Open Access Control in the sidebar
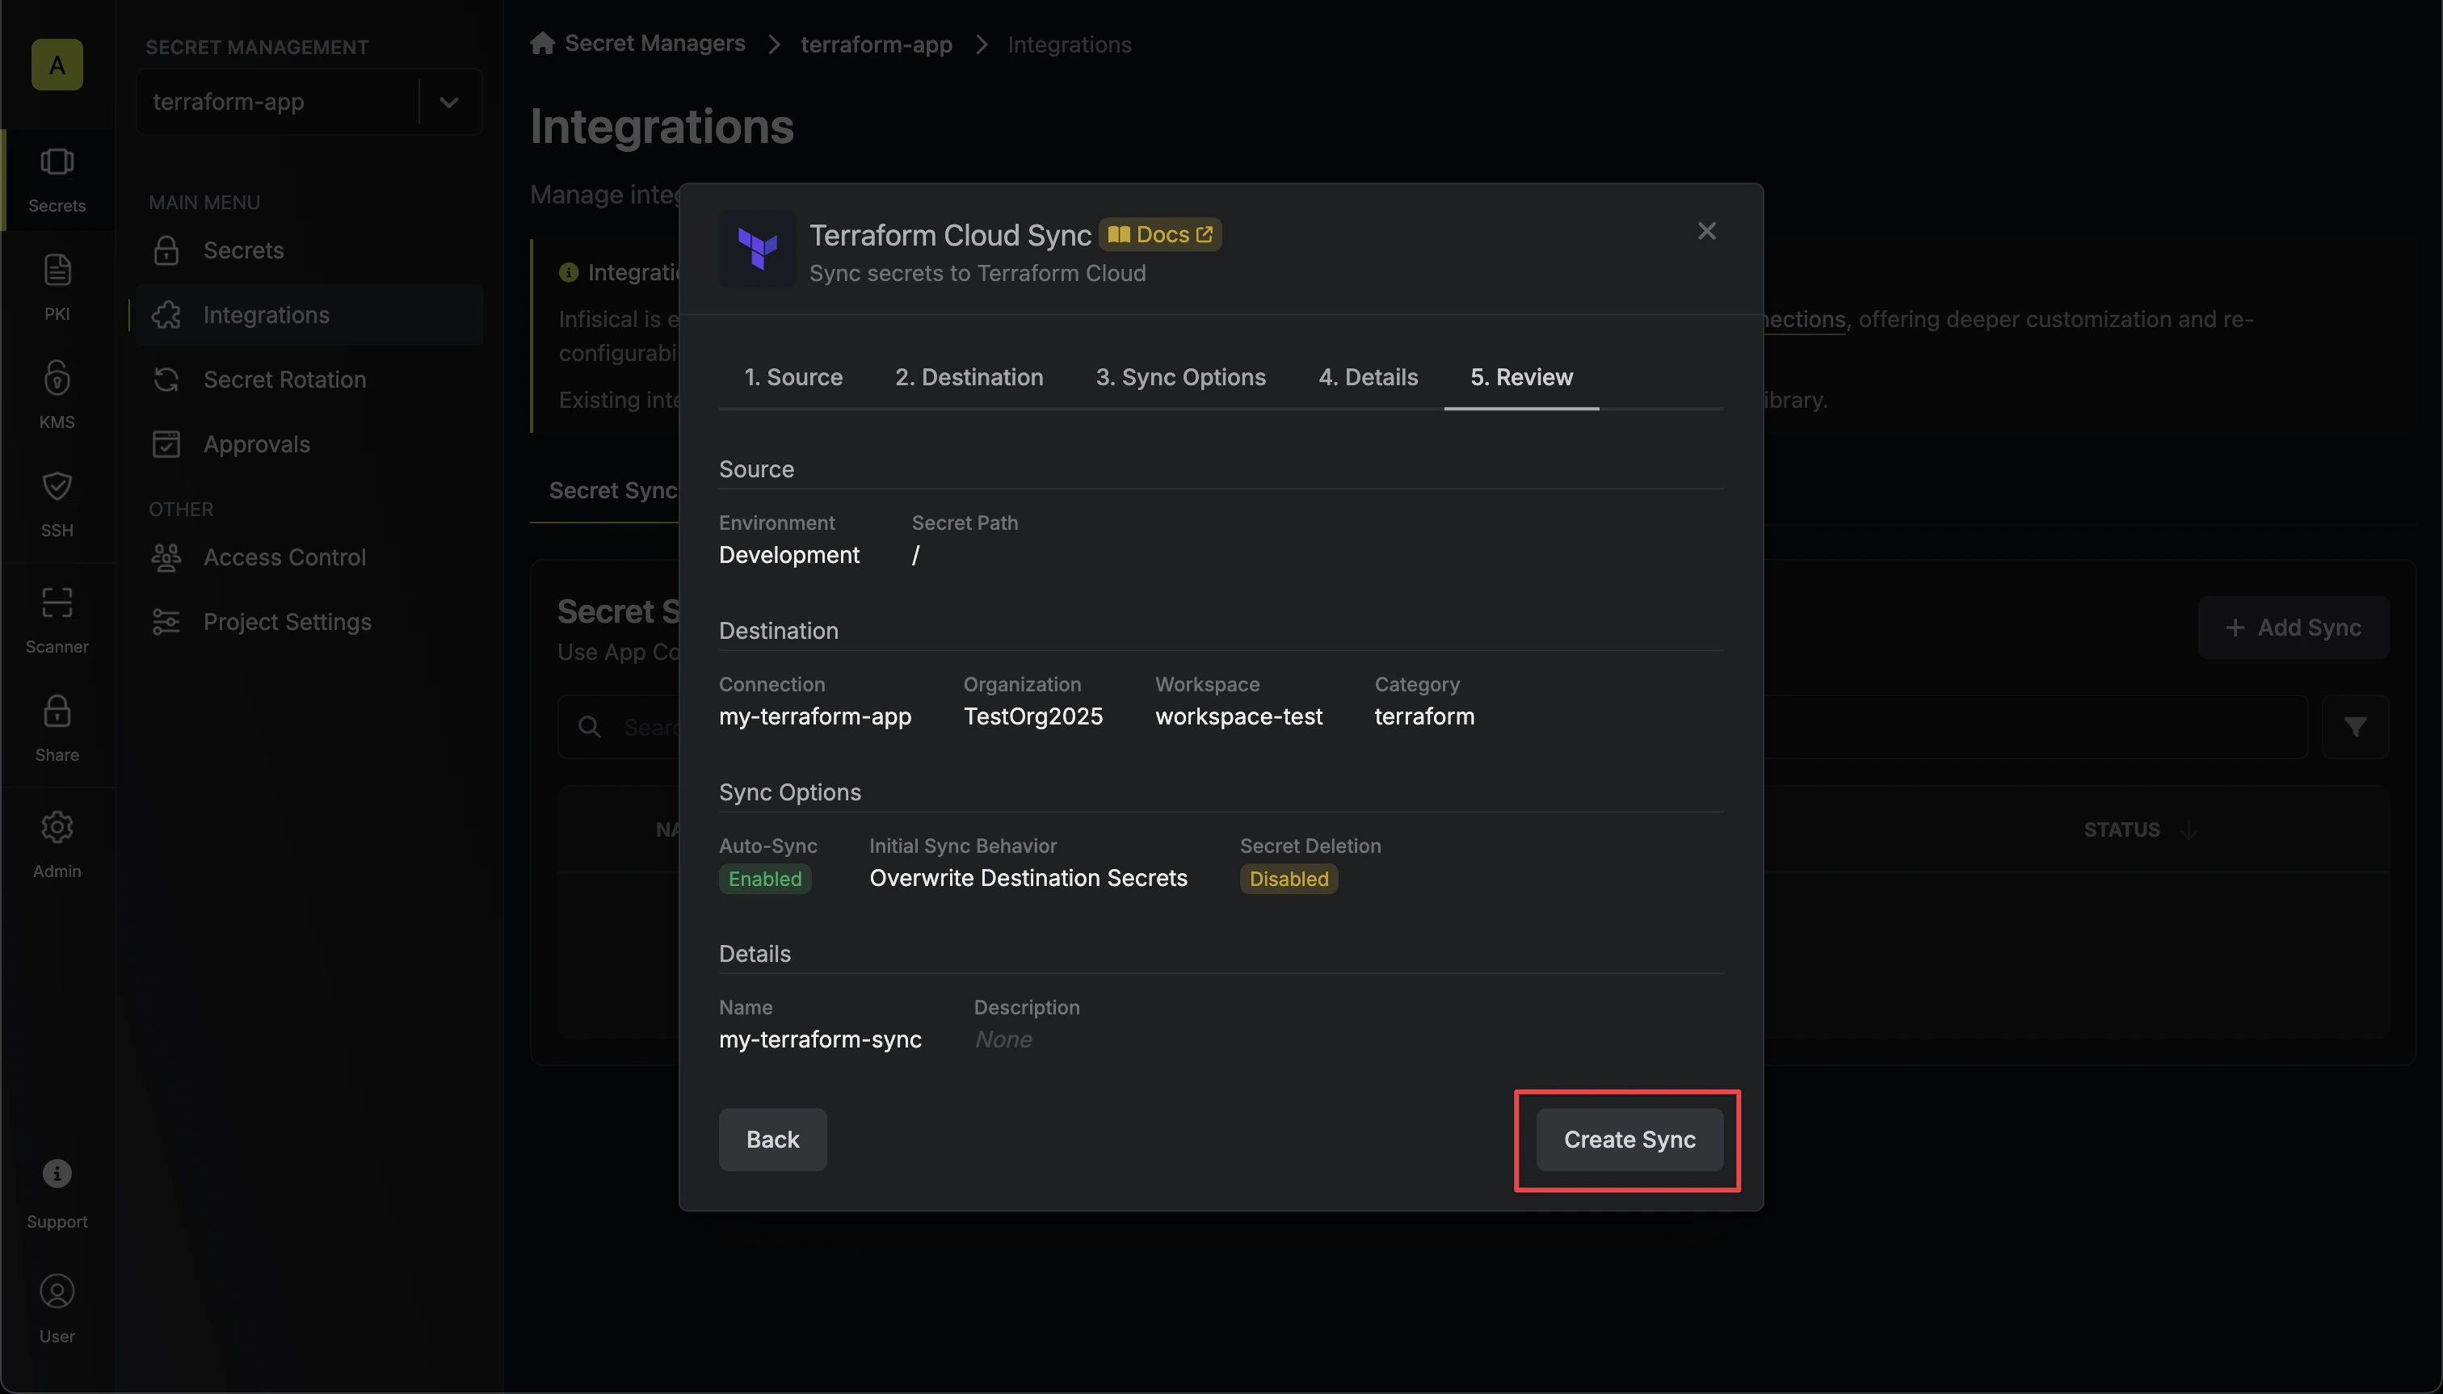2443x1394 pixels. click(309, 557)
